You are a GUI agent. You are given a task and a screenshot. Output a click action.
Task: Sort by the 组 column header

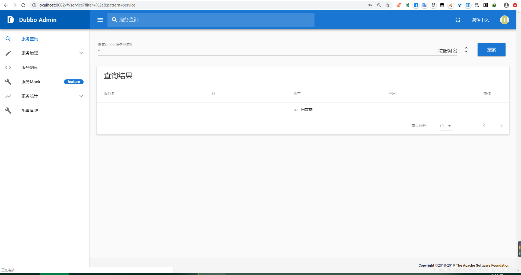coord(213,93)
